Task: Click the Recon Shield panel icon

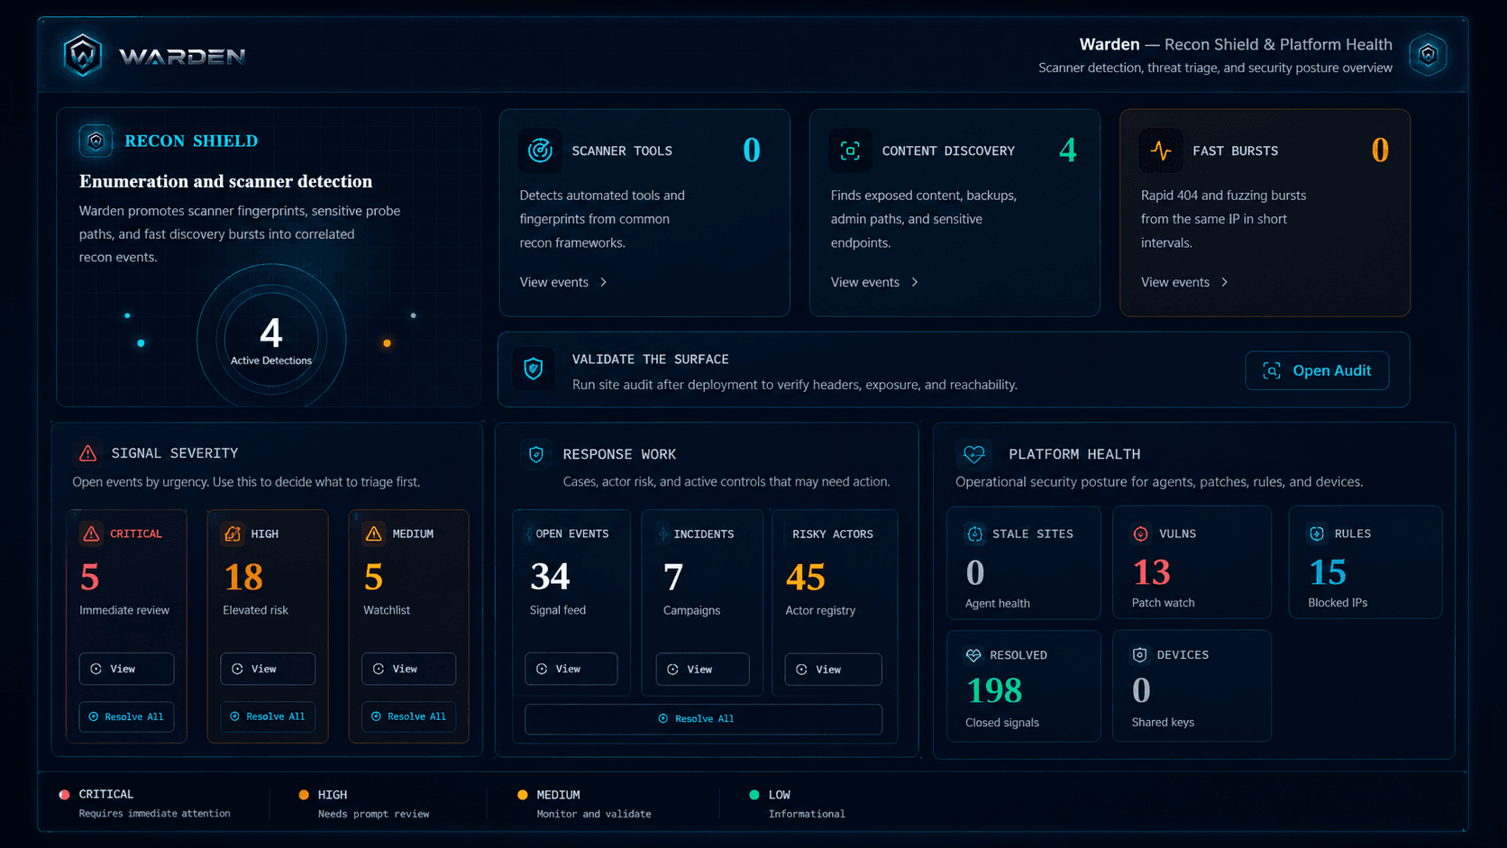Action: 96,141
